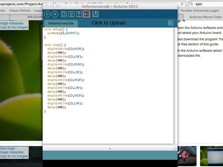The image size is (223, 167).
Task: Switch to the MA162HW browser tab
Action: [27, 17]
